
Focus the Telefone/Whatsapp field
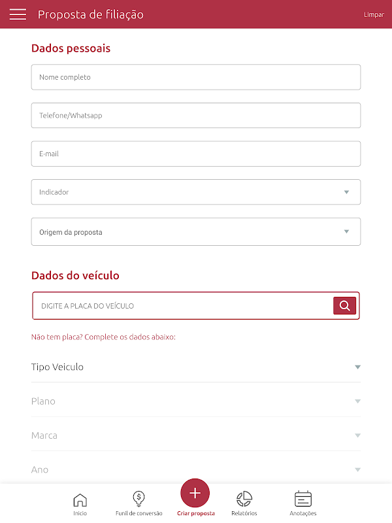pyautogui.click(x=196, y=116)
